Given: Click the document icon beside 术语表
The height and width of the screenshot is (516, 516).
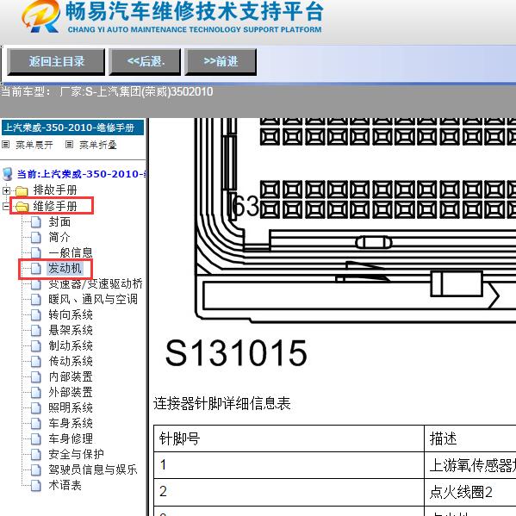Looking at the screenshot, I should [36, 485].
